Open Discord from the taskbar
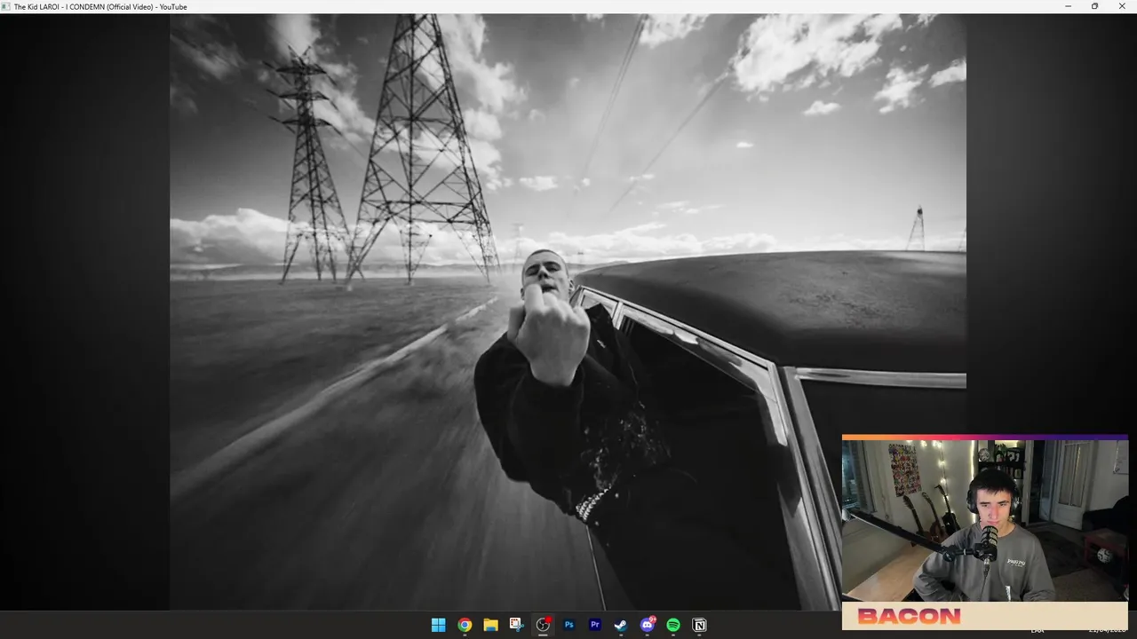The height and width of the screenshot is (639, 1137). [x=648, y=625]
